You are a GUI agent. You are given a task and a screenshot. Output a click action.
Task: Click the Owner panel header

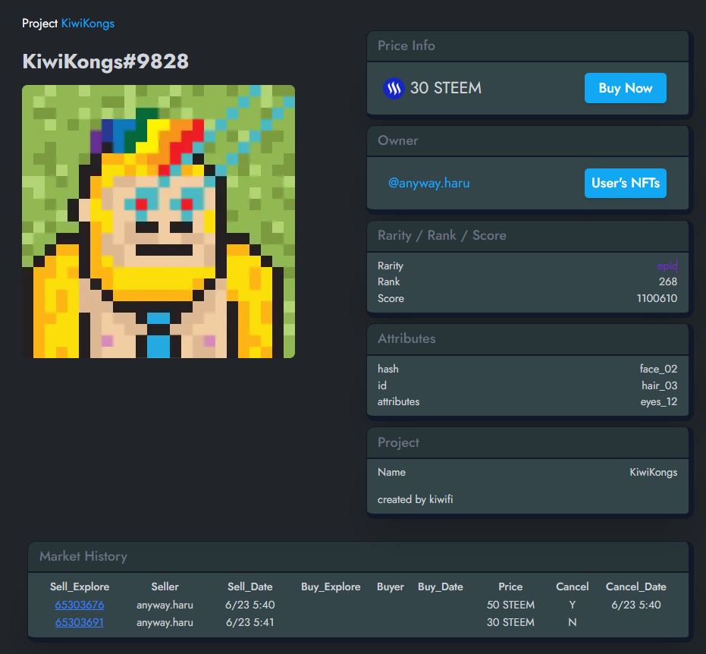(528, 141)
